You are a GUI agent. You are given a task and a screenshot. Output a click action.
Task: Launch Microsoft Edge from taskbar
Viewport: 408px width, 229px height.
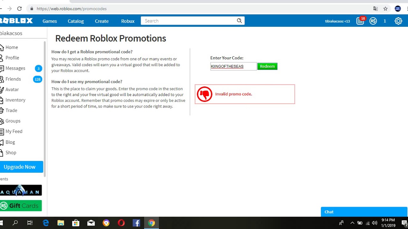point(46,223)
